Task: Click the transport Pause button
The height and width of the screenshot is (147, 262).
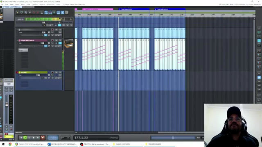Action: (x=29, y=138)
